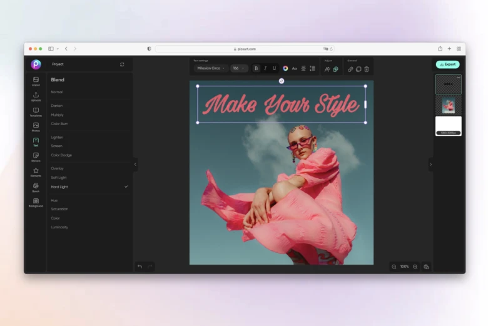Open the Photos panel
The image size is (488, 326).
[36, 127]
